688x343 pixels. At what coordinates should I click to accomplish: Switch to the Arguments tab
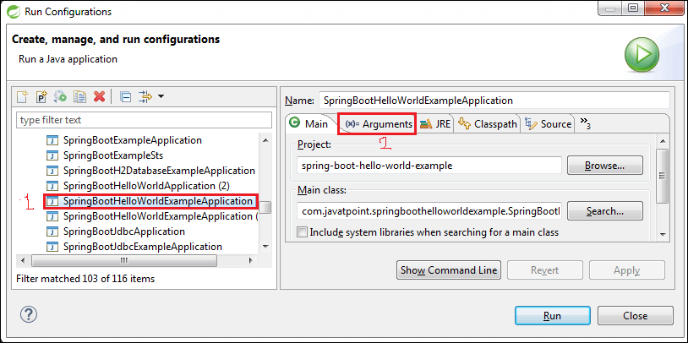click(377, 124)
